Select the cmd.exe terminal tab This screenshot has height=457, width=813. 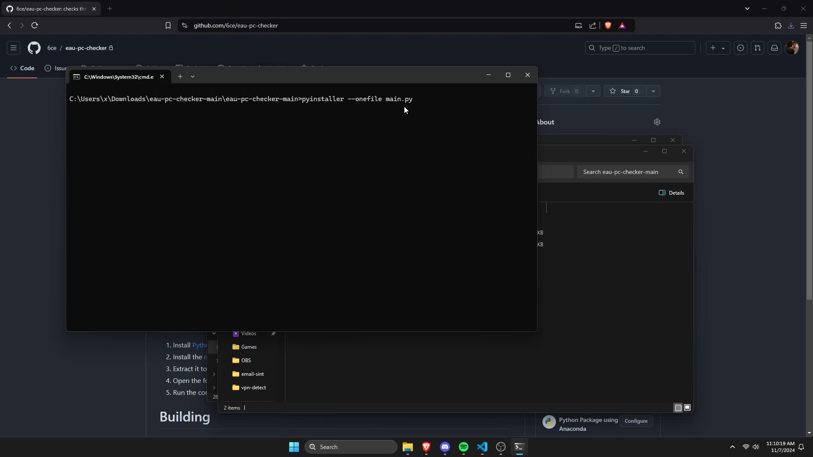(118, 77)
